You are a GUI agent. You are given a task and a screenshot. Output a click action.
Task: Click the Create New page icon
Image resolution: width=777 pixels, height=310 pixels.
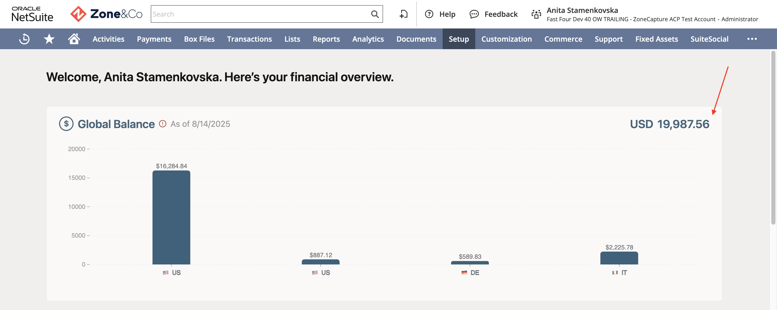coord(404,14)
